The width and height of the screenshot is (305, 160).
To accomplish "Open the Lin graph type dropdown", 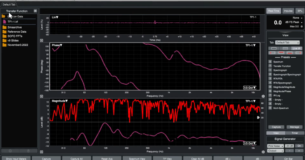I will click(55, 17).
